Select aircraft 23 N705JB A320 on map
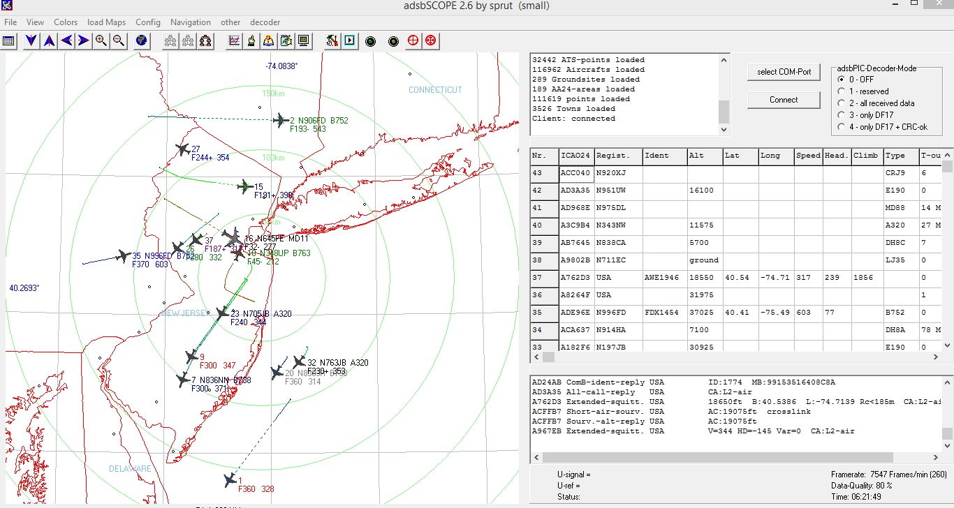954x508 pixels. [222, 314]
